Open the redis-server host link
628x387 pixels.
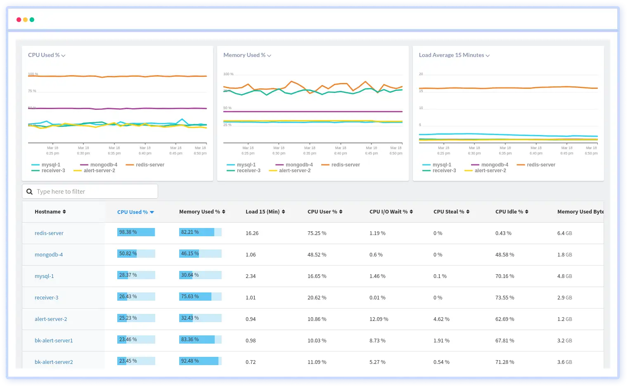(x=49, y=233)
